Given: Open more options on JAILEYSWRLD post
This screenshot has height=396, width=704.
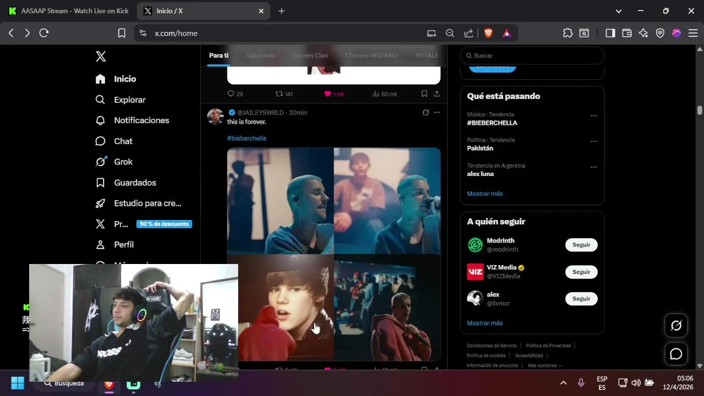Looking at the screenshot, I should 437,112.
